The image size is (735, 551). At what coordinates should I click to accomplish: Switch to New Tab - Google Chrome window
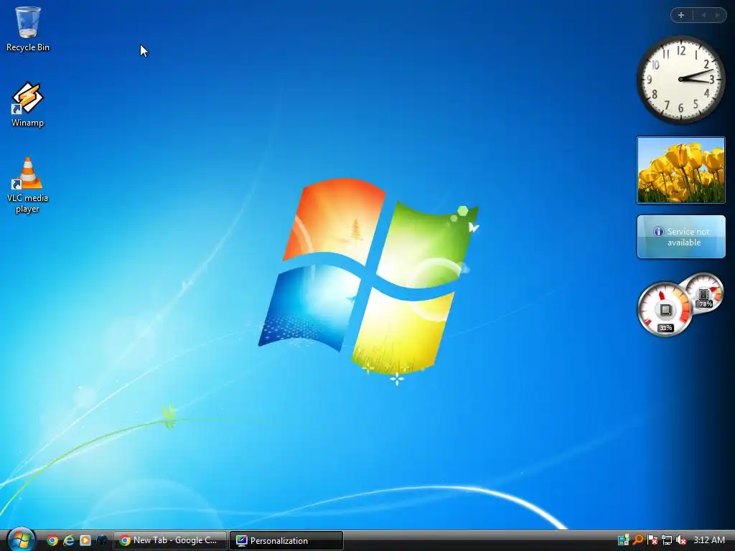tap(170, 540)
